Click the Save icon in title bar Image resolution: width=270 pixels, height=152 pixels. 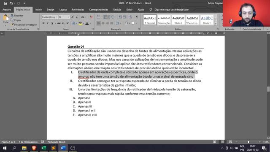5,3
